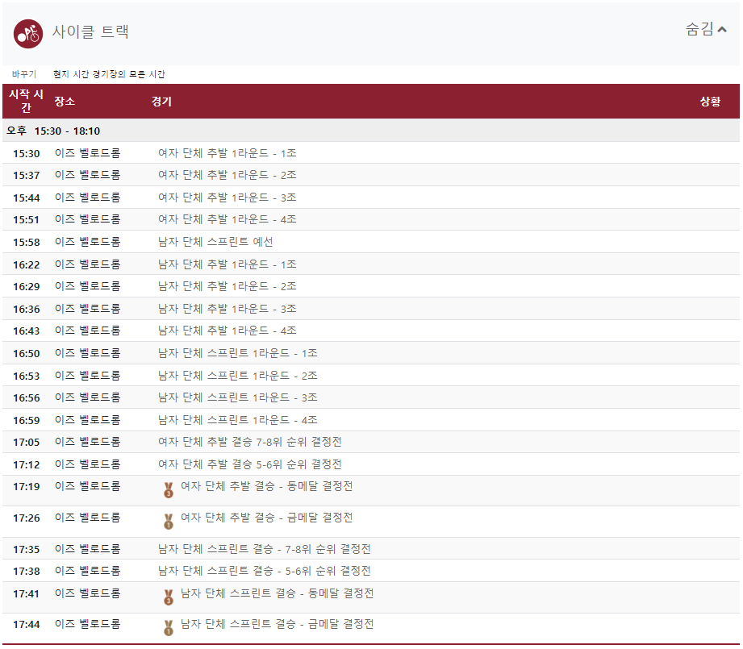Viewport: 743px width, 649px height.
Task: Click the 15:44 start time cell
Action: pyautogui.click(x=26, y=198)
